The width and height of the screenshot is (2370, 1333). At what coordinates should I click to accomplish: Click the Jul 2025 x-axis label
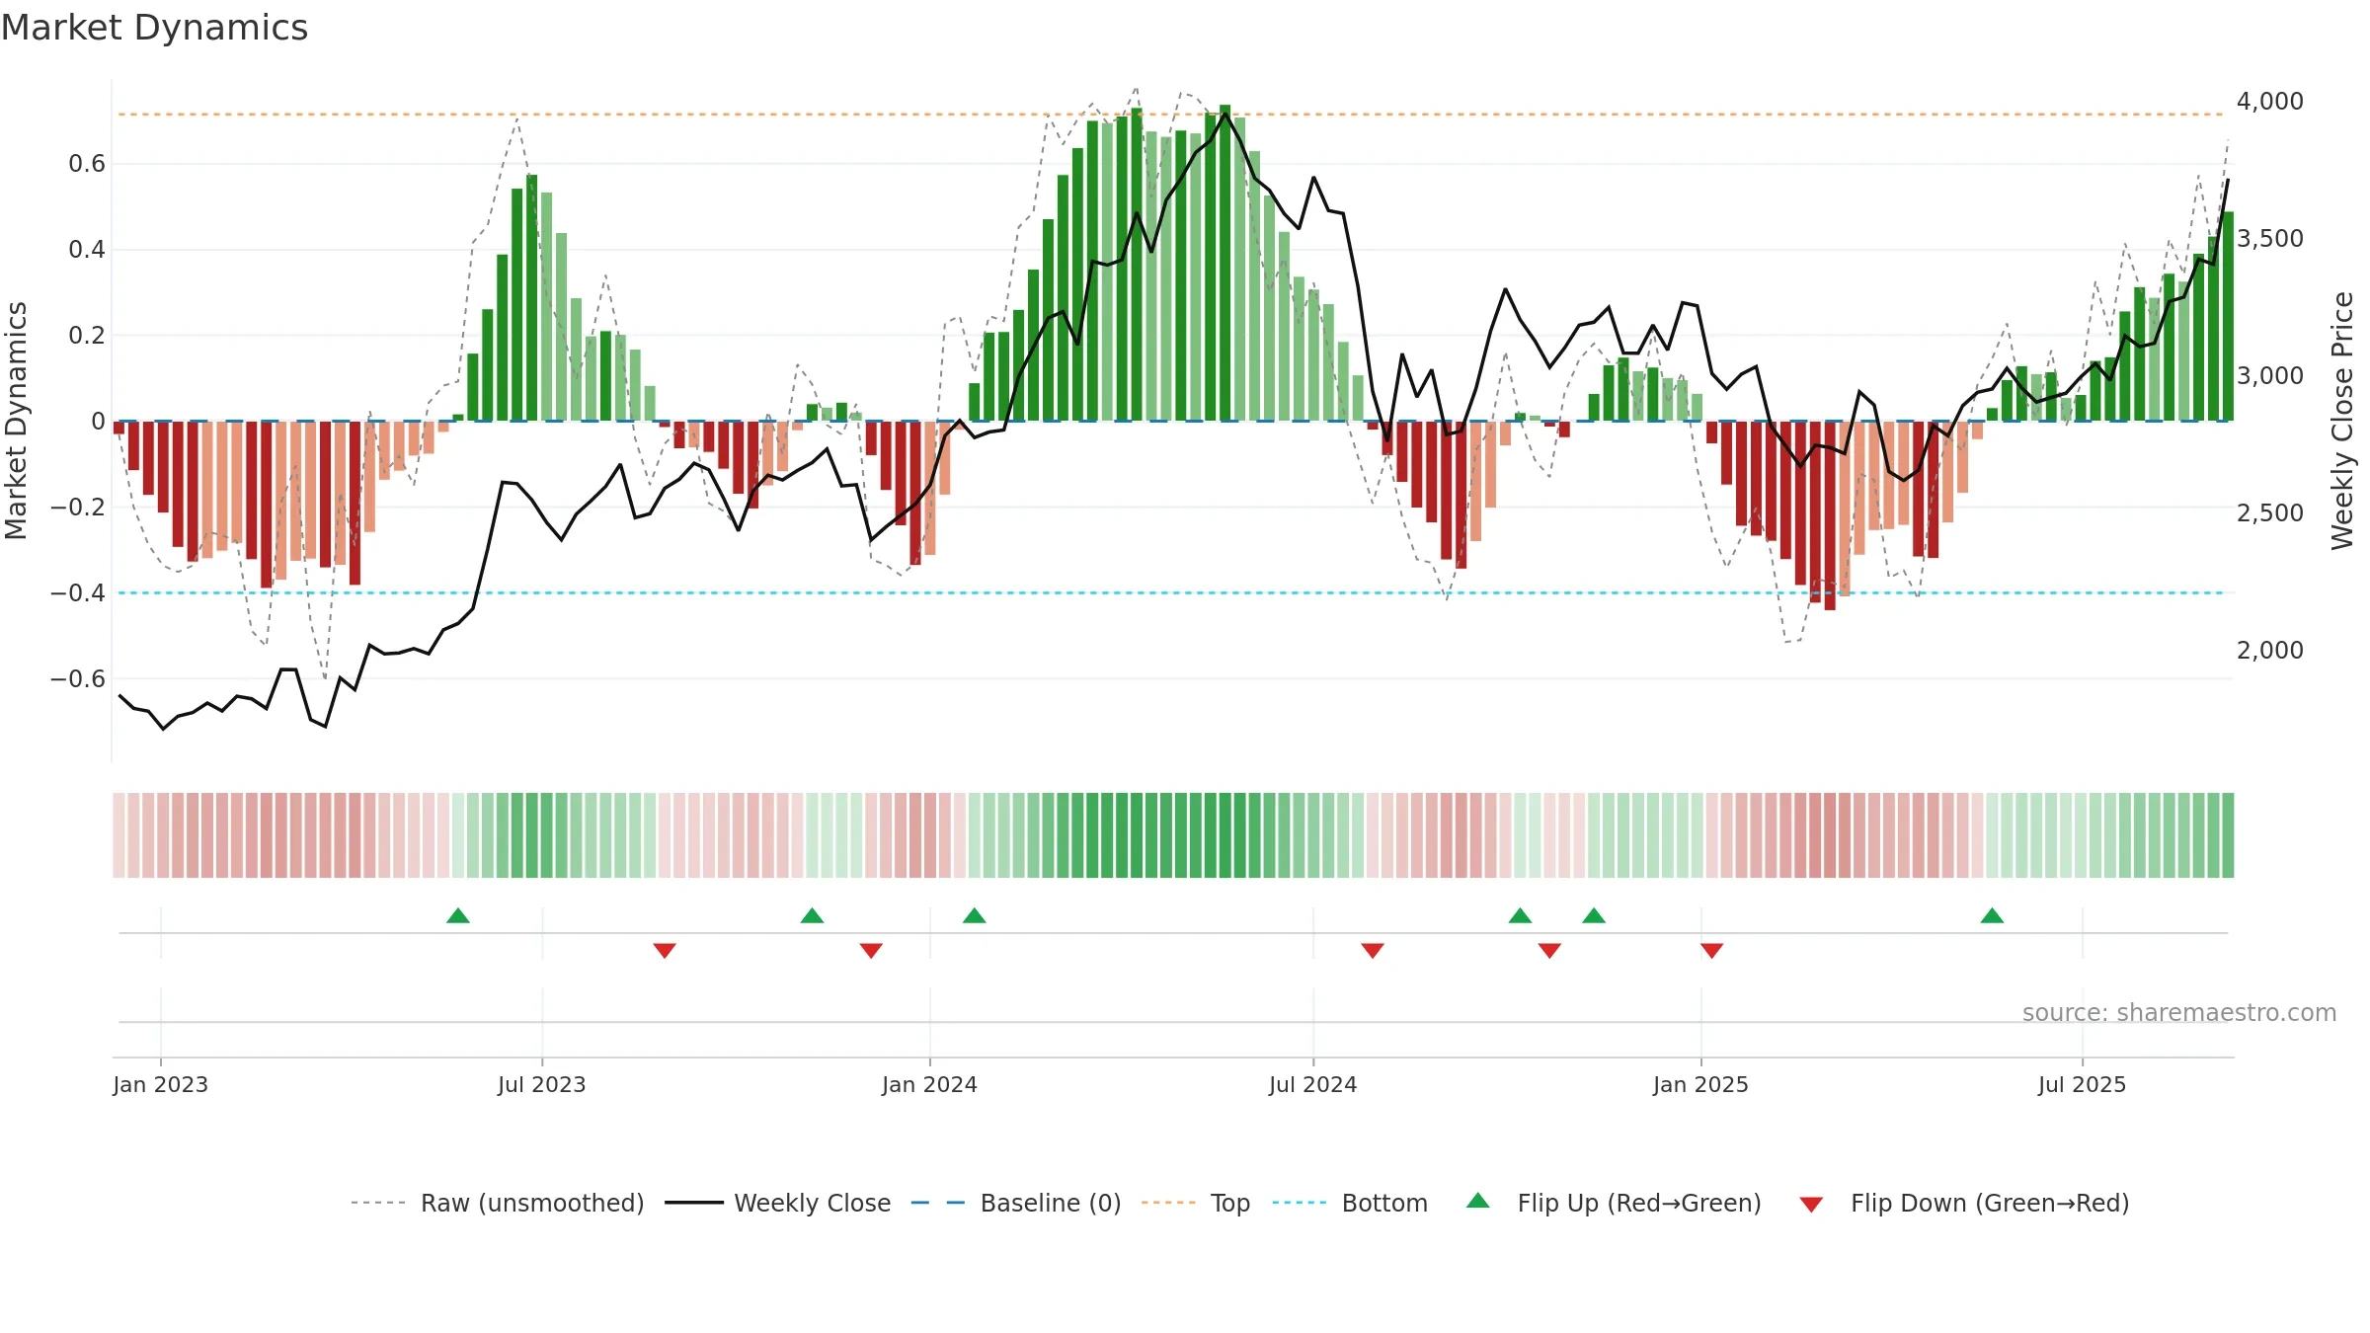coord(2083,1084)
